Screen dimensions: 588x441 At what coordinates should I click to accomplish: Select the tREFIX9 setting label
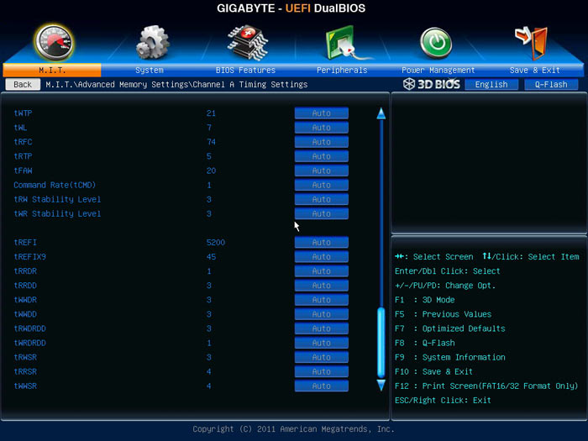(x=30, y=257)
